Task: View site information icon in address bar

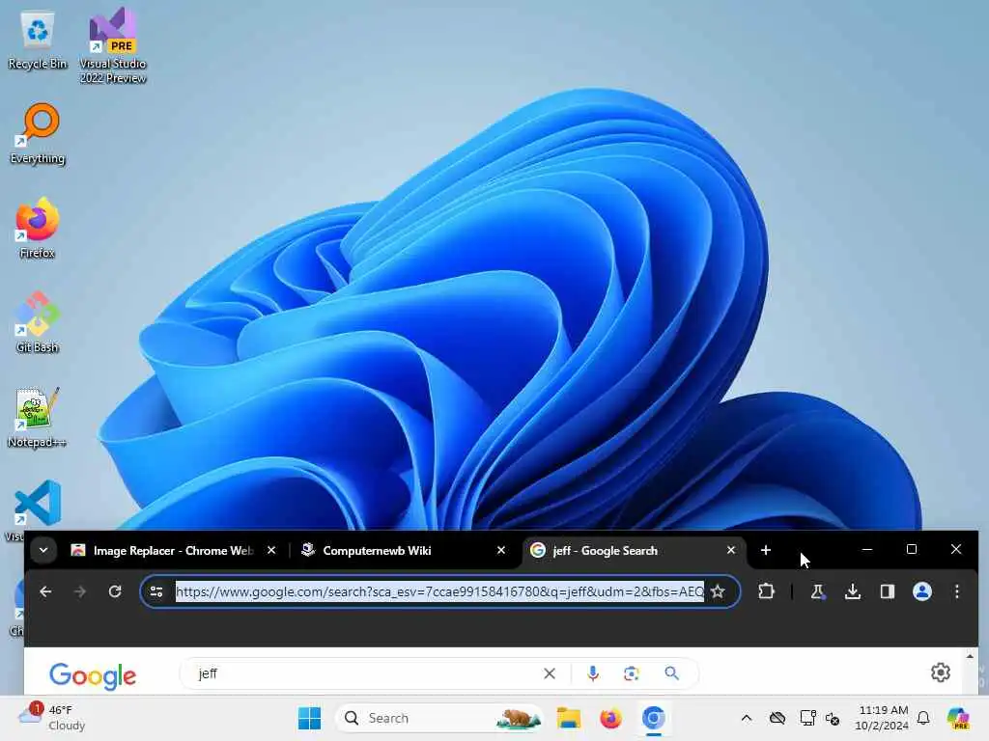Action: coord(155,591)
